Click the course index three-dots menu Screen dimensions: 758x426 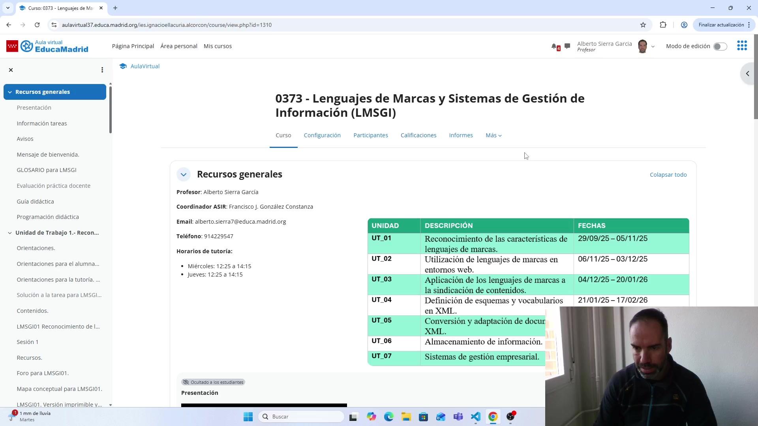click(102, 70)
